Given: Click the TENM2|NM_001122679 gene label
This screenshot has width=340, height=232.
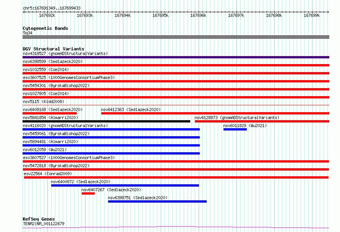Looking at the screenshot, I should click(x=44, y=224).
